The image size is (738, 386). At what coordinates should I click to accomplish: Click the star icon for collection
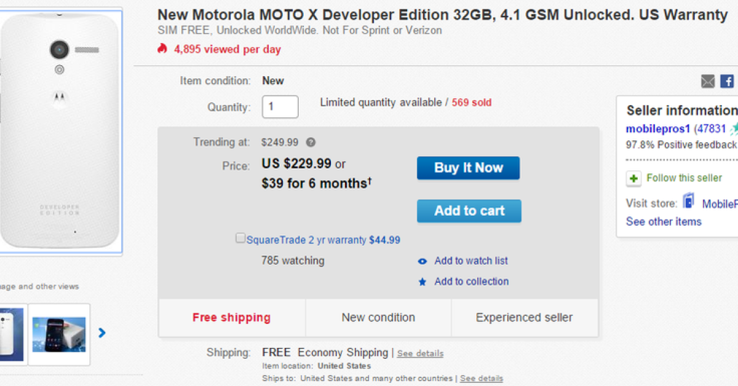(423, 282)
